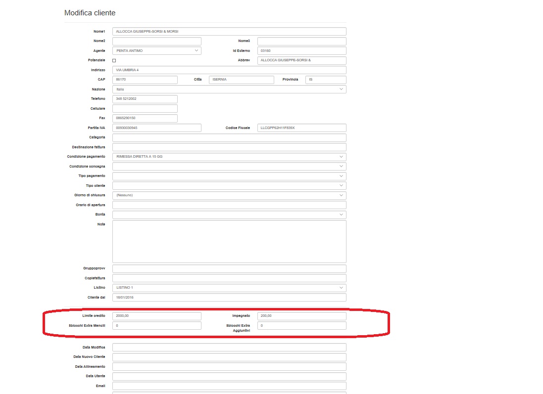Screen dimensions: 543x394
Task: Open the Condizione pagamento dropdown
Action: click(229, 157)
